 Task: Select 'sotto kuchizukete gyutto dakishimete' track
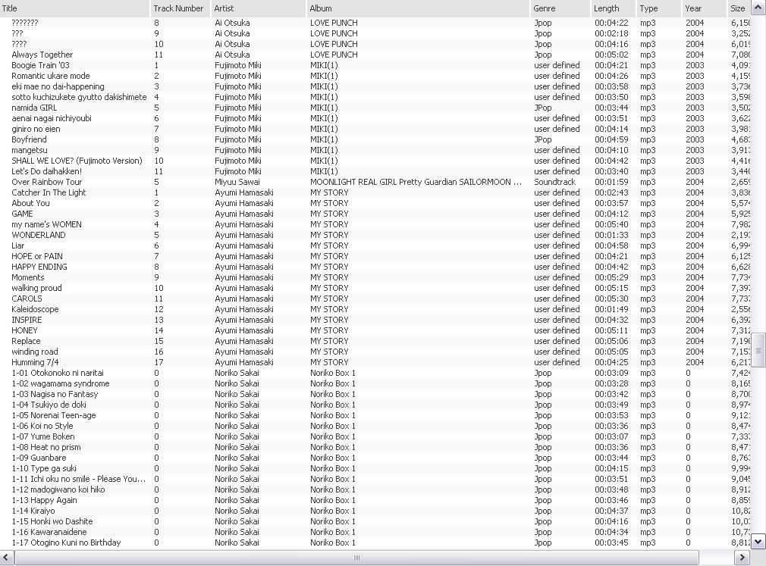(375, 97)
